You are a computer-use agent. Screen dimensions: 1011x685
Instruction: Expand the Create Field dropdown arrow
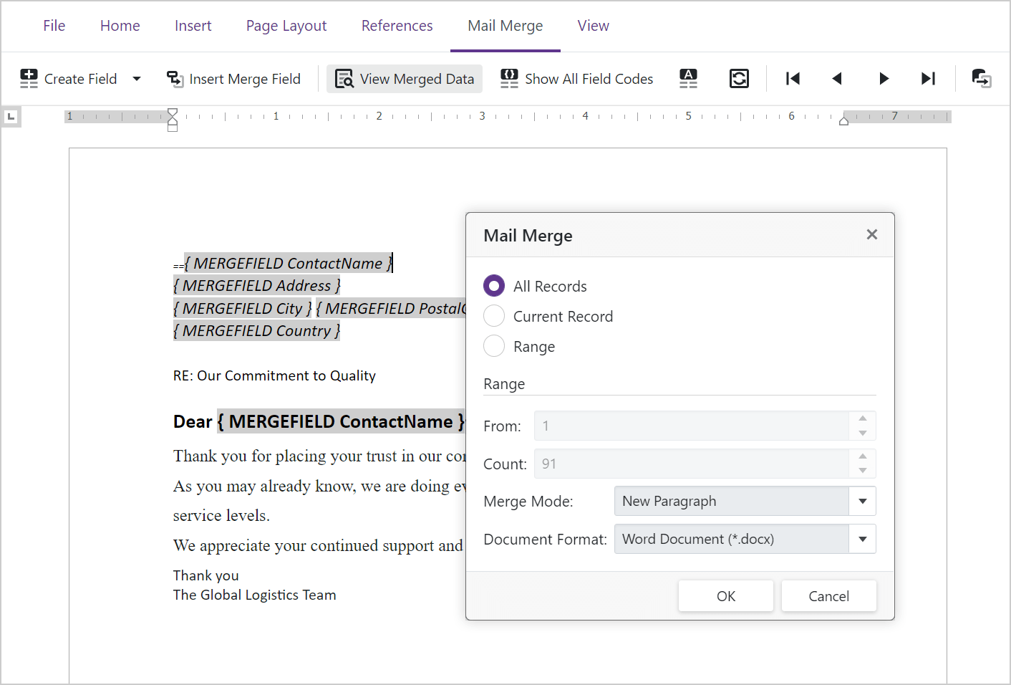click(x=137, y=79)
